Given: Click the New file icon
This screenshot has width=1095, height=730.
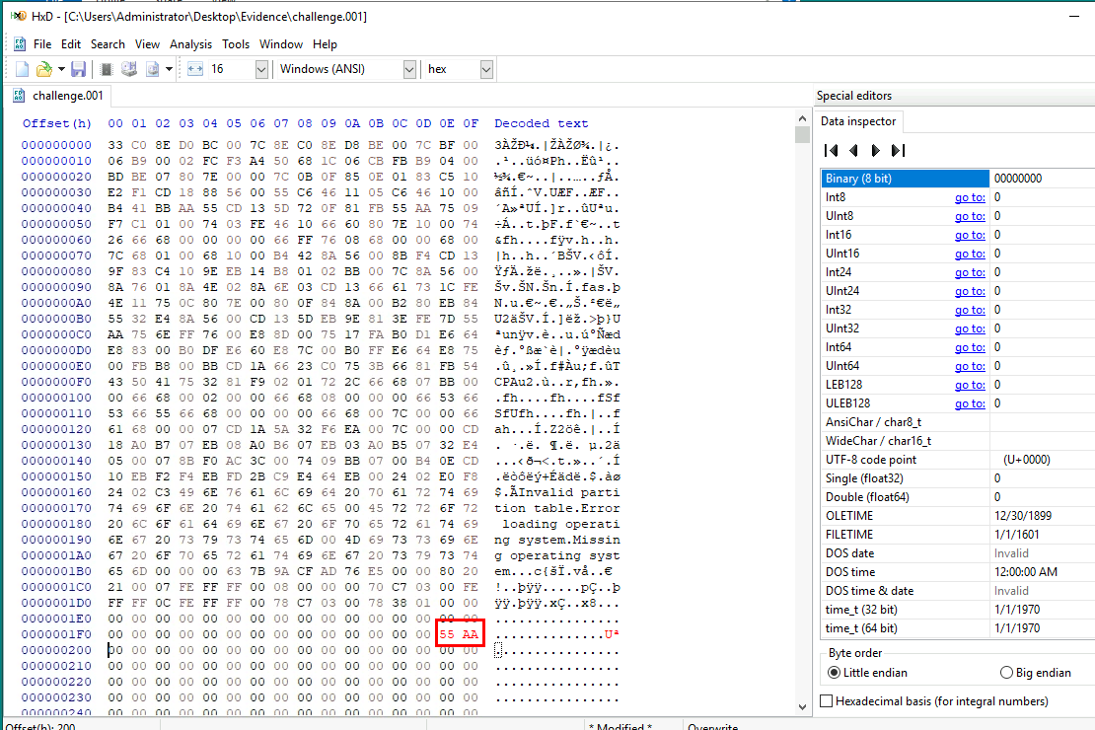Looking at the screenshot, I should [x=22, y=69].
